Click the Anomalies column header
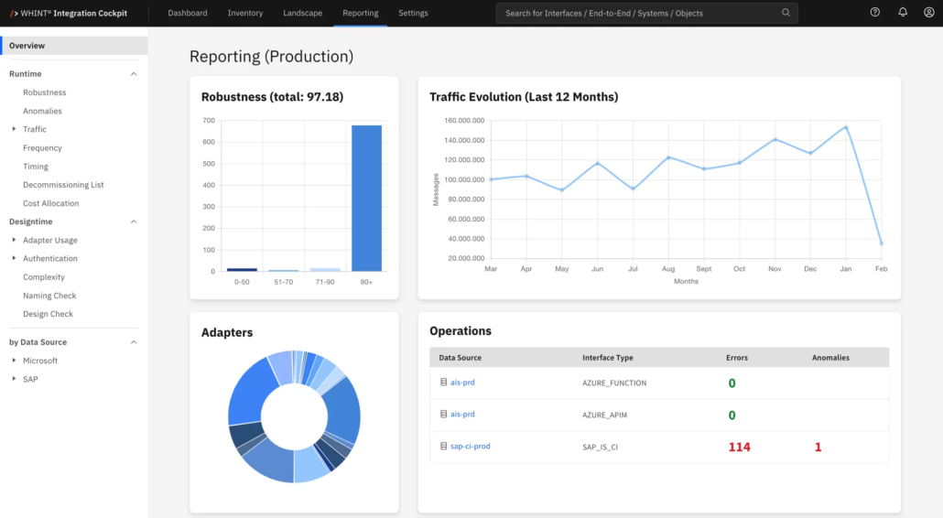Viewport: 943px width, 518px height. coord(830,358)
